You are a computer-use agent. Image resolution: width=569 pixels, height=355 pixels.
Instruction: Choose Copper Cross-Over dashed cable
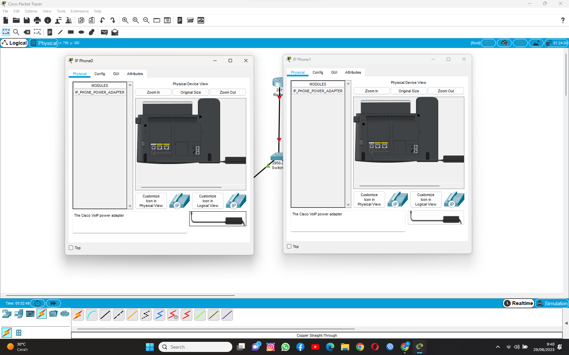[119, 315]
